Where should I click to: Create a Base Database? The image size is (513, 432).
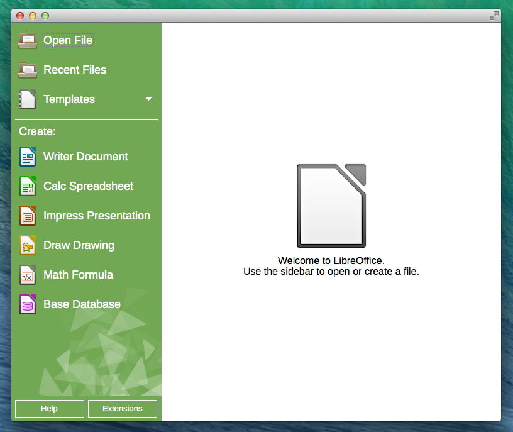coord(82,304)
